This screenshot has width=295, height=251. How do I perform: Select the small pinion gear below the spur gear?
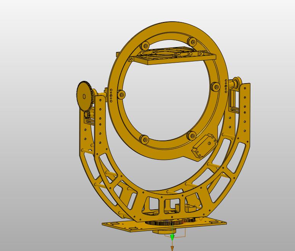click(x=86, y=114)
